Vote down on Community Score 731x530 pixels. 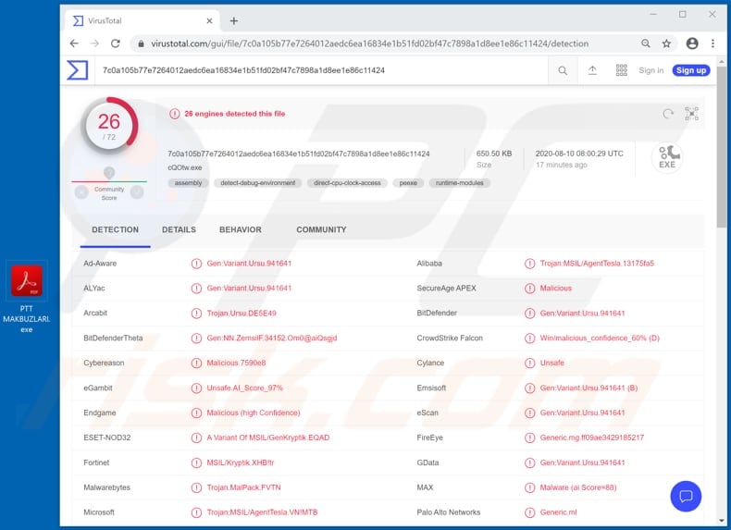click(x=81, y=192)
